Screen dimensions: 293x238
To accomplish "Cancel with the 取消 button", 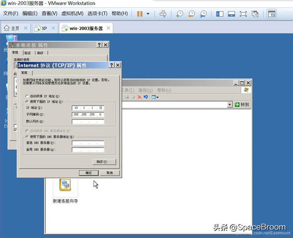I will point(110,173).
